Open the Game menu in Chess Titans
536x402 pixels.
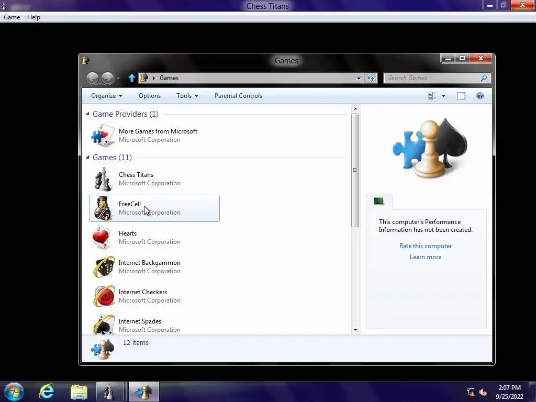coord(12,17)
